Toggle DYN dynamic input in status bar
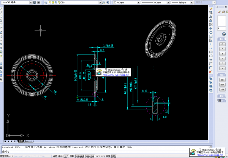Viewport: 228px width, 158px height. (x=103, y=156)
